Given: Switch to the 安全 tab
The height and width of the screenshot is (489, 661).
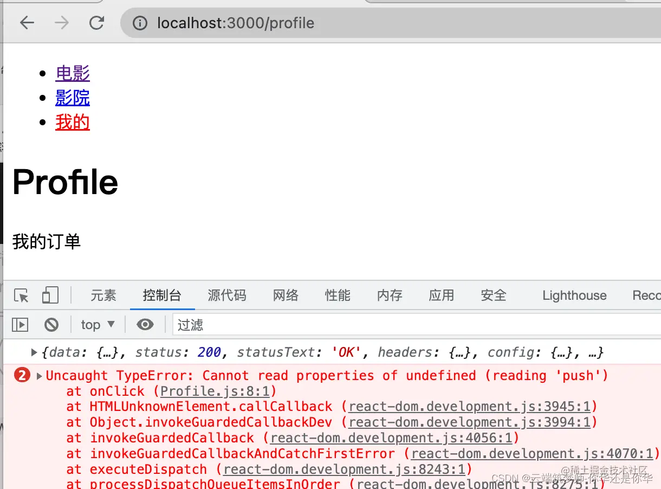Looking at the screenshot, I should click(494, 295).
